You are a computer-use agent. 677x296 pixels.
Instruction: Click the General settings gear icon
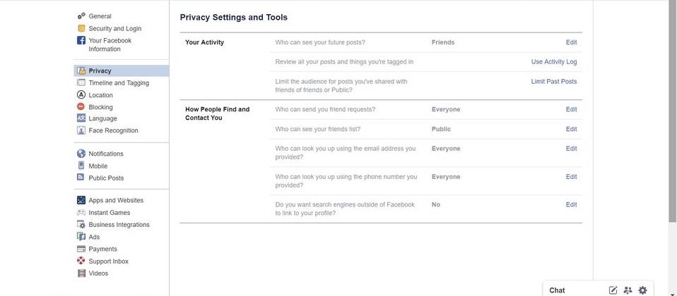[x=81, y=16]
